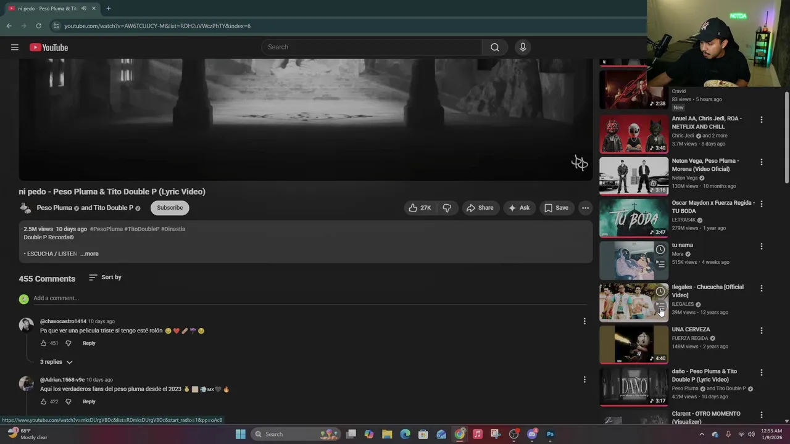Reply to @Adrian.1568-v9c comment
The height and width of the screenshot is (444, 790).
tap(89, 402)
